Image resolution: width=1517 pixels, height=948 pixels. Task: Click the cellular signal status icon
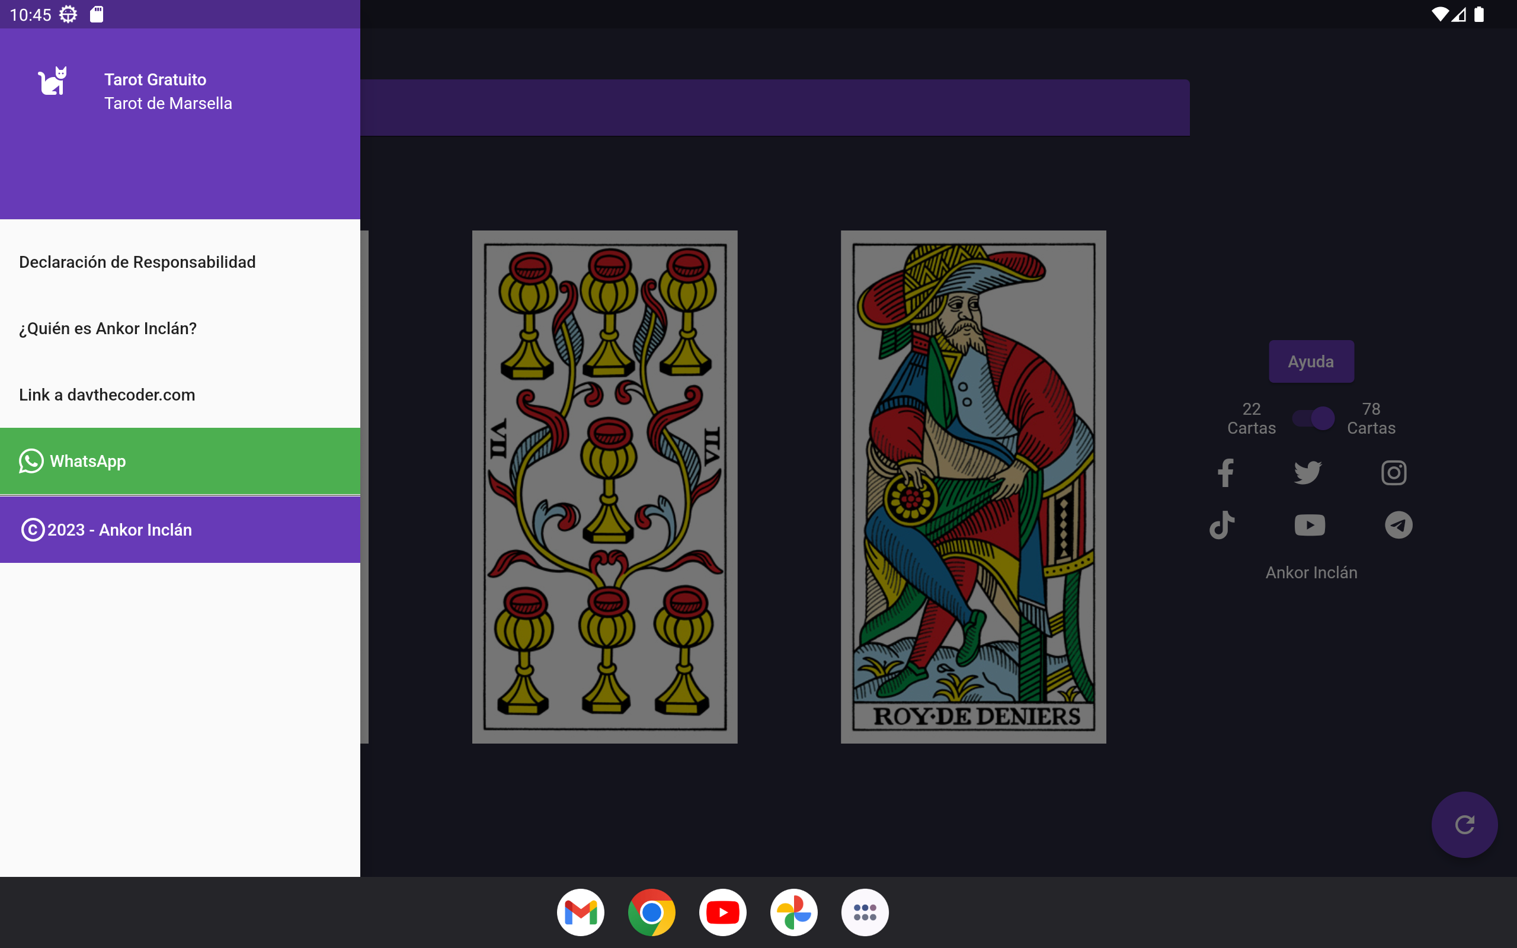[1459, 14]
